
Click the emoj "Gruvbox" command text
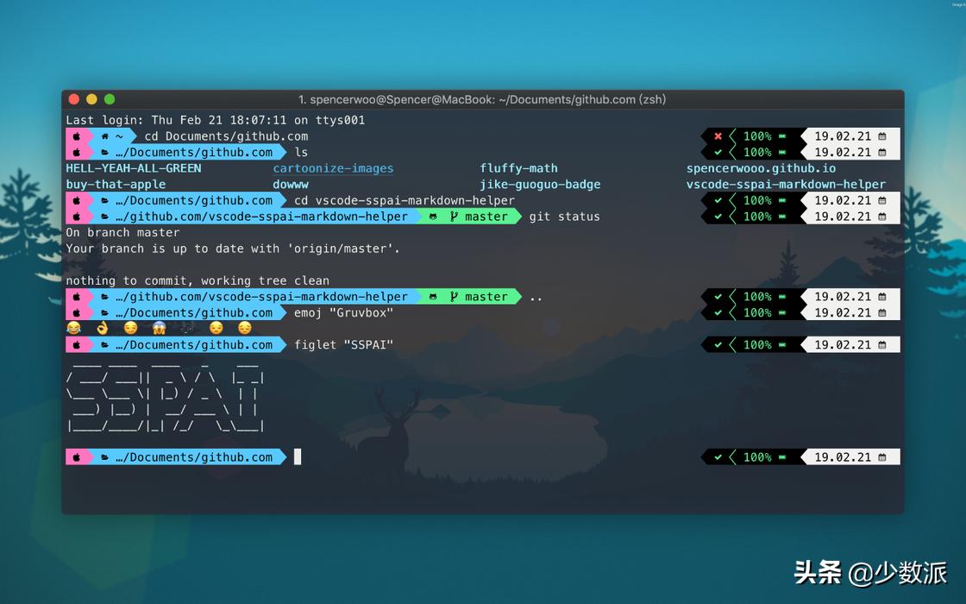[344, 312]
